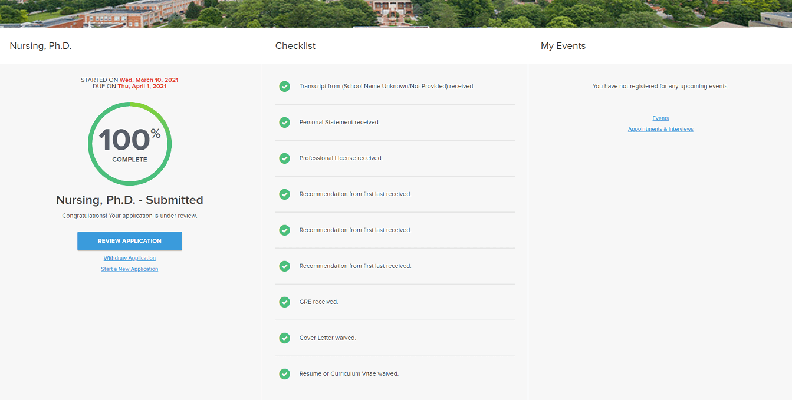Click the first Recommendation row's check icon
The image size is (792, 400).
(x=284, y=194)
